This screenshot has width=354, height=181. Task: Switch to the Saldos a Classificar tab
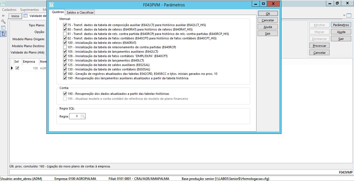[x=80, y=12]
